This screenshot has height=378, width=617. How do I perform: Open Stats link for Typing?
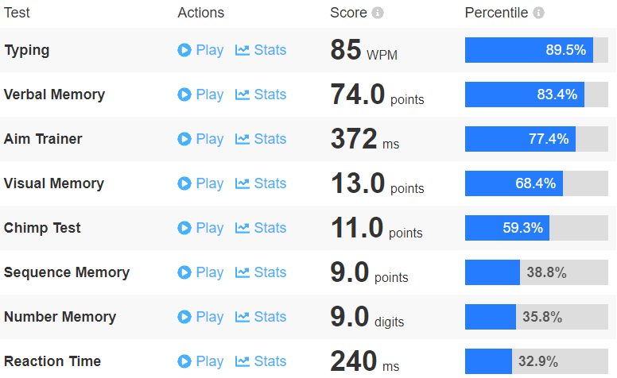click(x=261, y=50)
